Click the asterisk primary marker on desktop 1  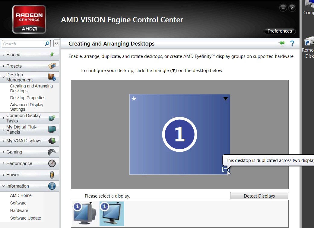tap(134, 99)
